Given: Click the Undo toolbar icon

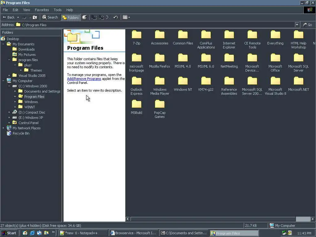Looking at the screenshot, I should coord(116,17).
